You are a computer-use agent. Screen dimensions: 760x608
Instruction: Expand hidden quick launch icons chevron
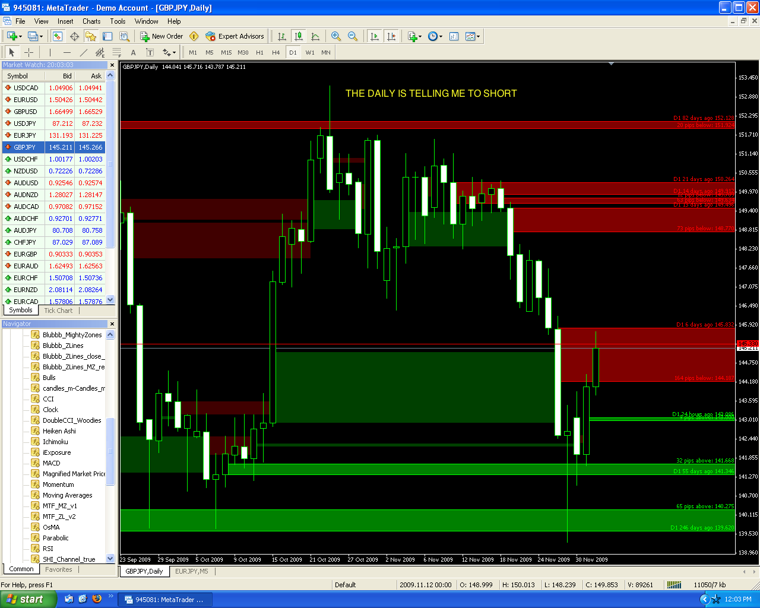click(110, 596)
